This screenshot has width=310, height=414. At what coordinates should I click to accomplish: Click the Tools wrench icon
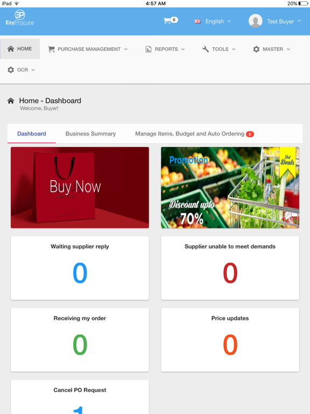coord(206,49)
